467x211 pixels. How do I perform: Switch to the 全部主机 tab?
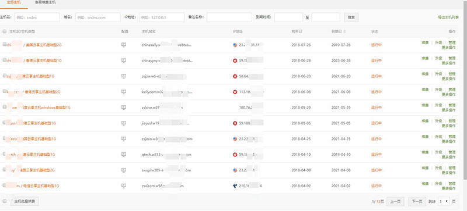(x=13, y=3)
